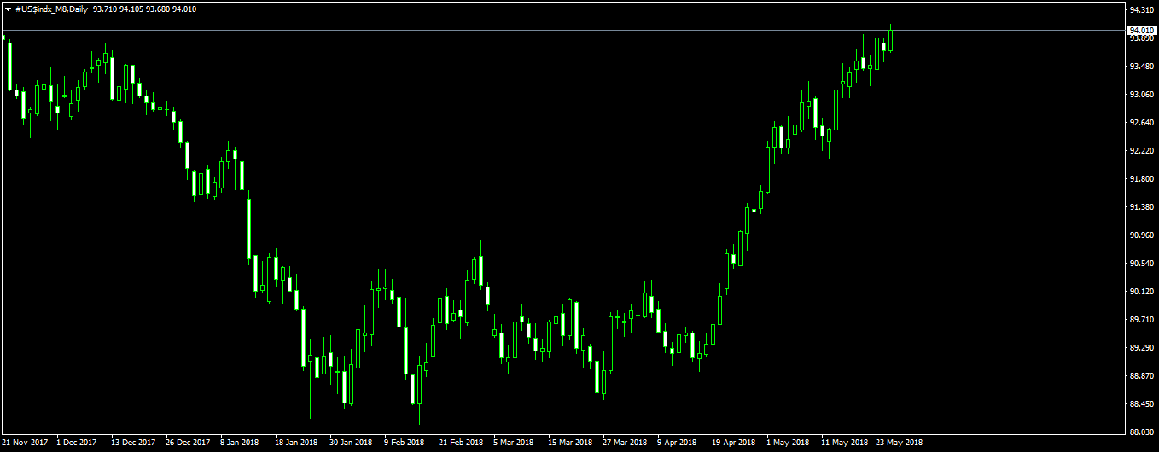The width and height of the screenshot is (1159, 452).
Task: Click the #US$indx_M8,Daily chart title
Action: point(51,9)
